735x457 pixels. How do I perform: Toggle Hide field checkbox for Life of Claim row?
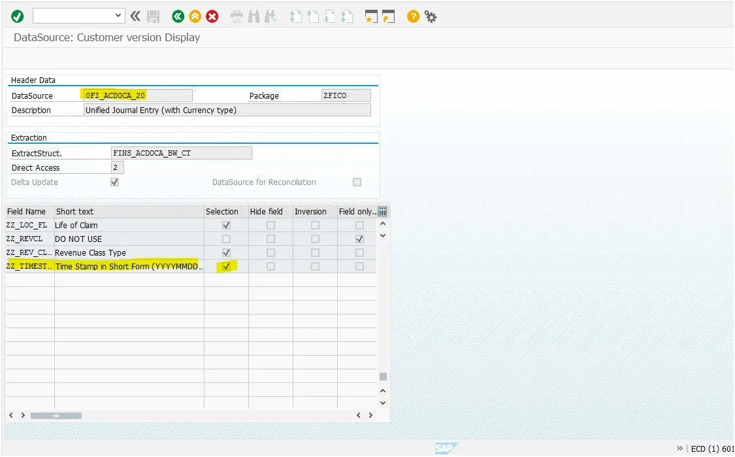[x=271, y=225]
